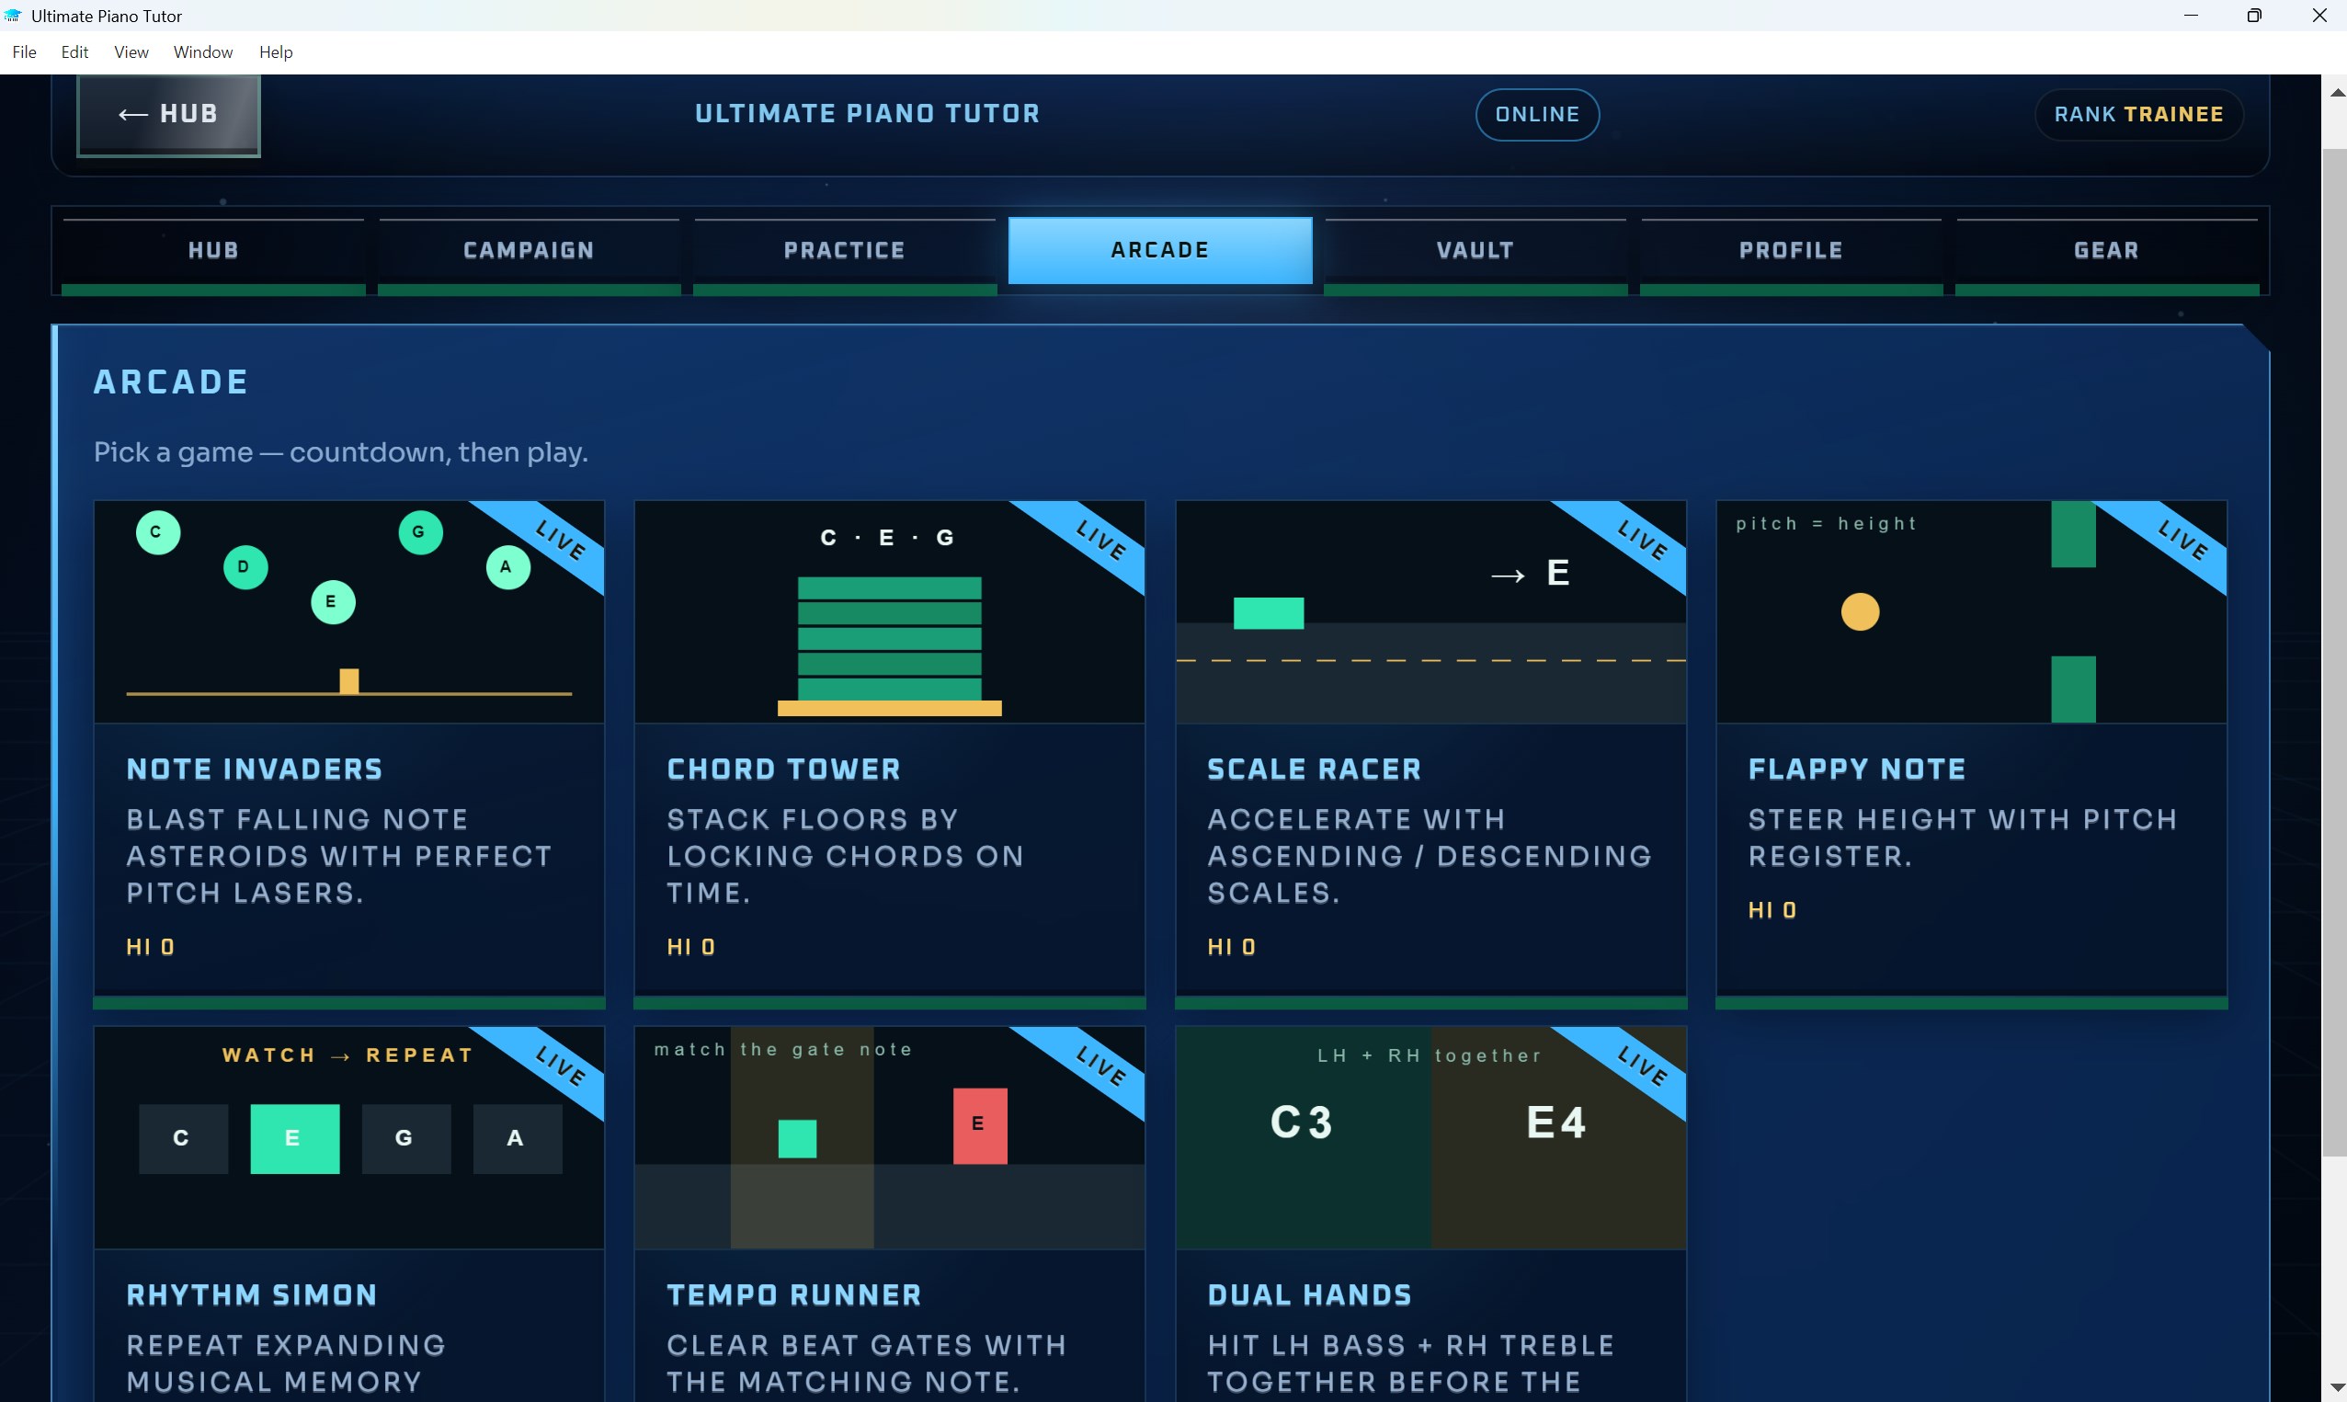Click the scrollbar down arrow
The width and height of the screenshot is (2347, 1402).
click(2337, 1388)
